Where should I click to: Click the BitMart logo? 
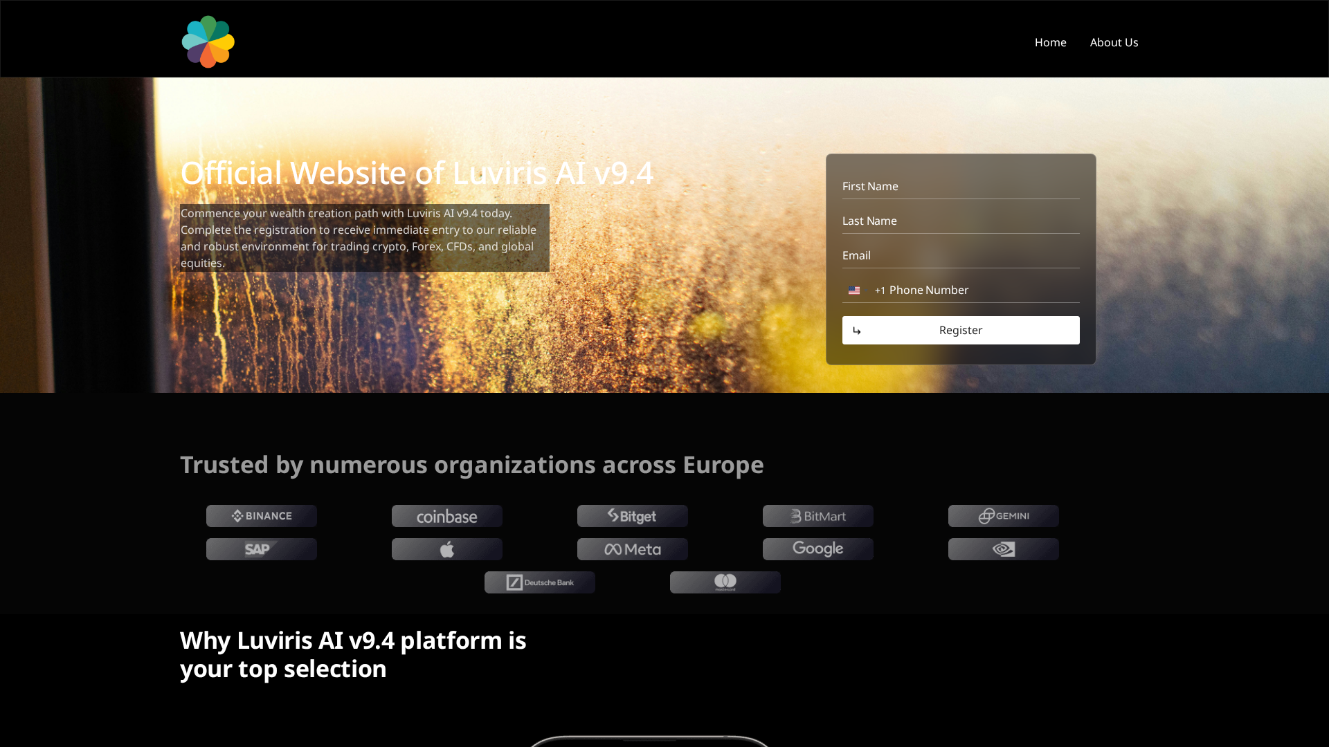(x=817, y=515)
